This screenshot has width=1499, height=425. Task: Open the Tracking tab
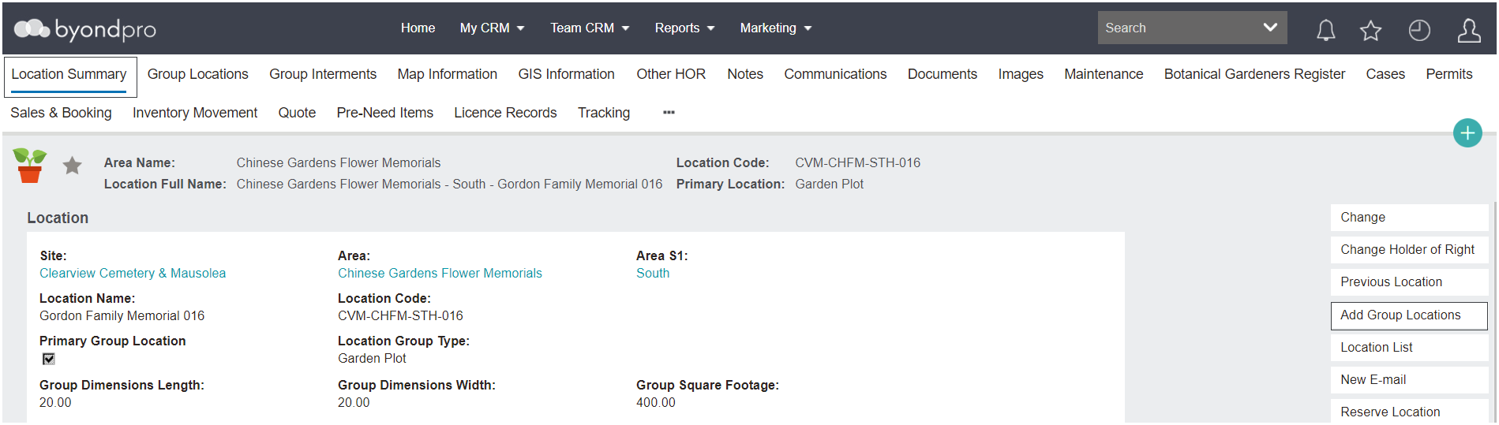pyautogui.click(x=604, y=113)
